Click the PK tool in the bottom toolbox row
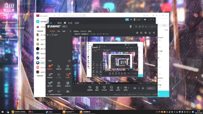This screenshot has height=114, width=203. coord(50,91)
